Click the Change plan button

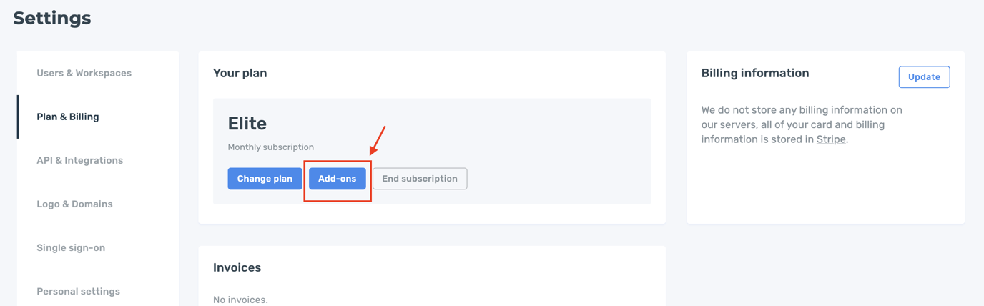265,179
